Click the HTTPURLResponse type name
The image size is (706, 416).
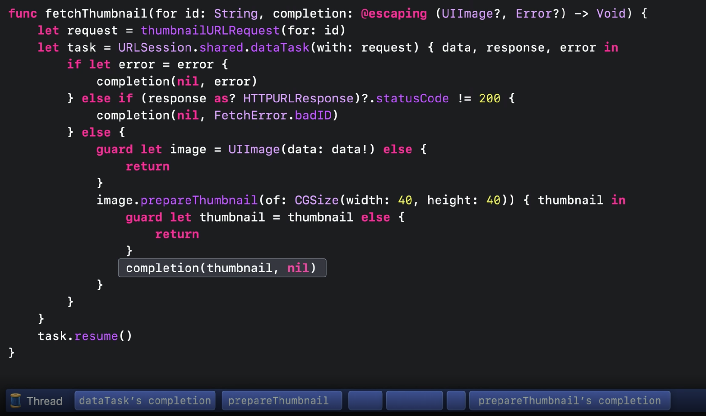(x=298, y=99)
